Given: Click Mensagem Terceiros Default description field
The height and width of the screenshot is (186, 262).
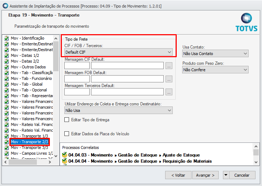Looking at the screenshot, I should click(x=127, y=92).
